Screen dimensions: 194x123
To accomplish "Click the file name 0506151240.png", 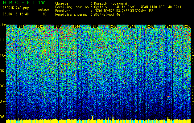I will [x=16, y=8].
